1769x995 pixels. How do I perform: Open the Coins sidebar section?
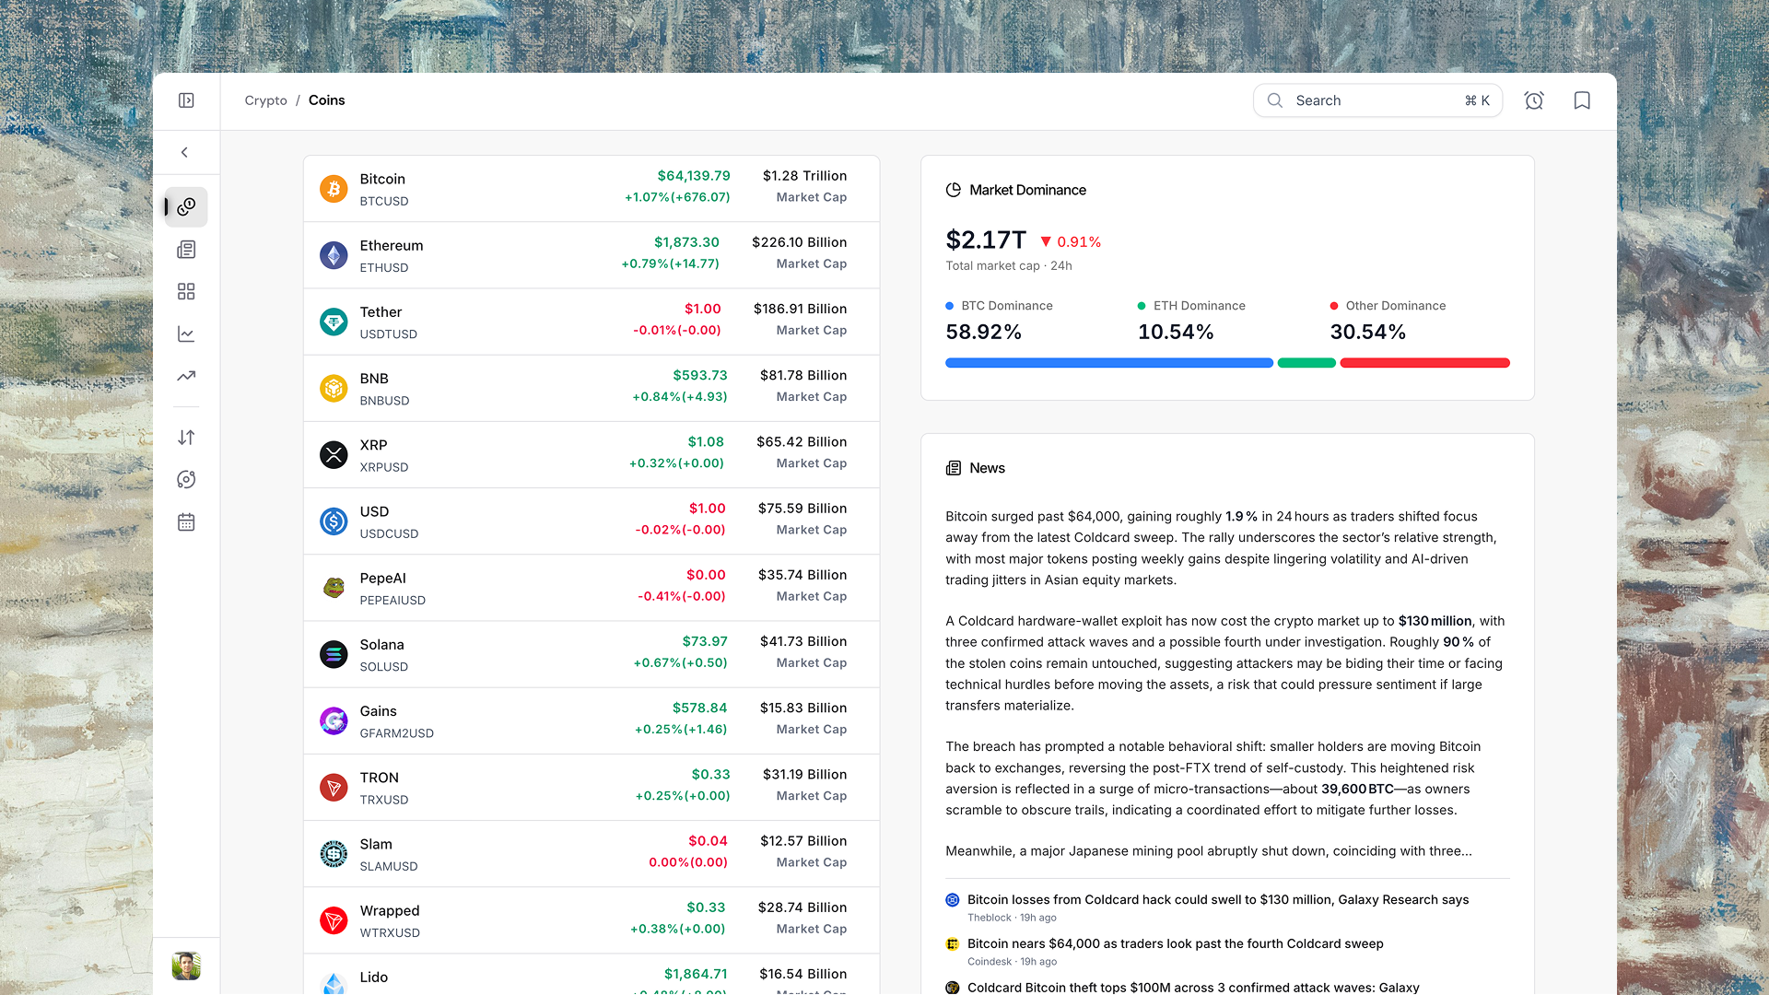coord(186,207)
